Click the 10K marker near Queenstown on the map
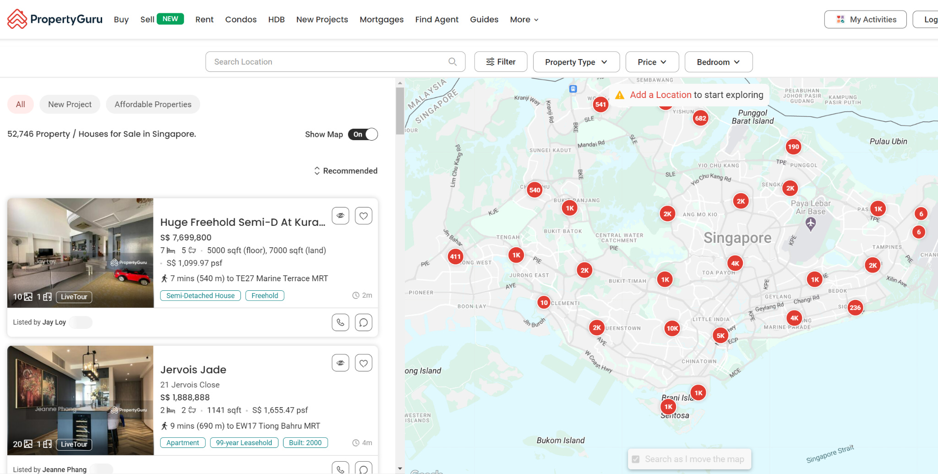 click(672, 328)
